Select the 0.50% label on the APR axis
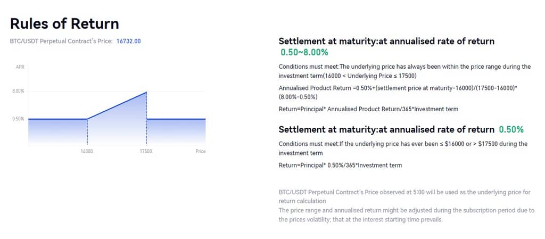 18,119
